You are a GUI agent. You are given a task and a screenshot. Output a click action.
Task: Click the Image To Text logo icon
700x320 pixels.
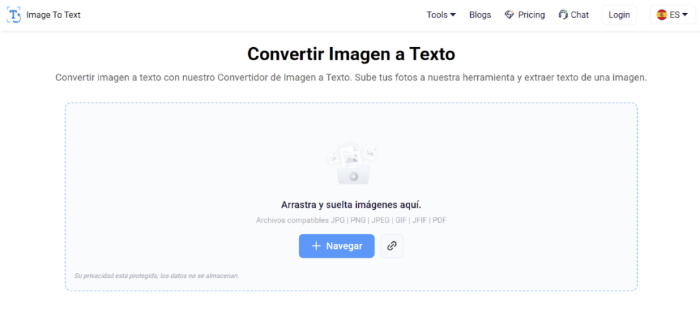click(x=14, y=15)
